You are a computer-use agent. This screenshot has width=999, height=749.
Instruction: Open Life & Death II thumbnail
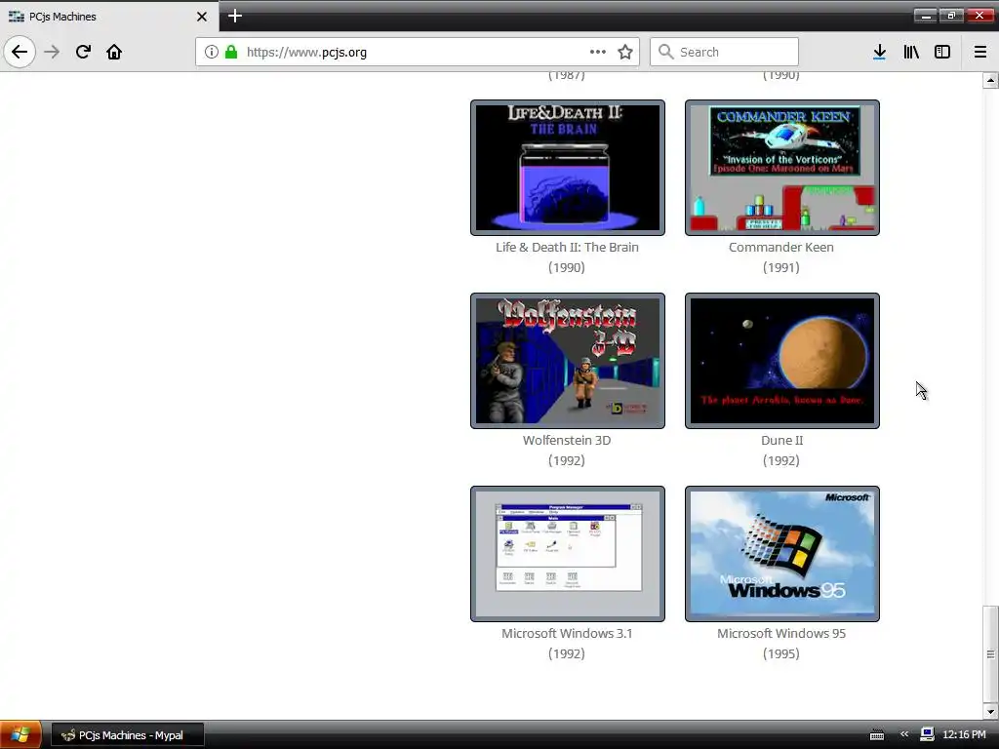(x=567, y=168)
